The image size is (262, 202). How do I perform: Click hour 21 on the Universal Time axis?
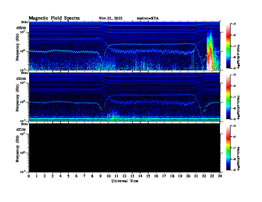click(196, 176)
